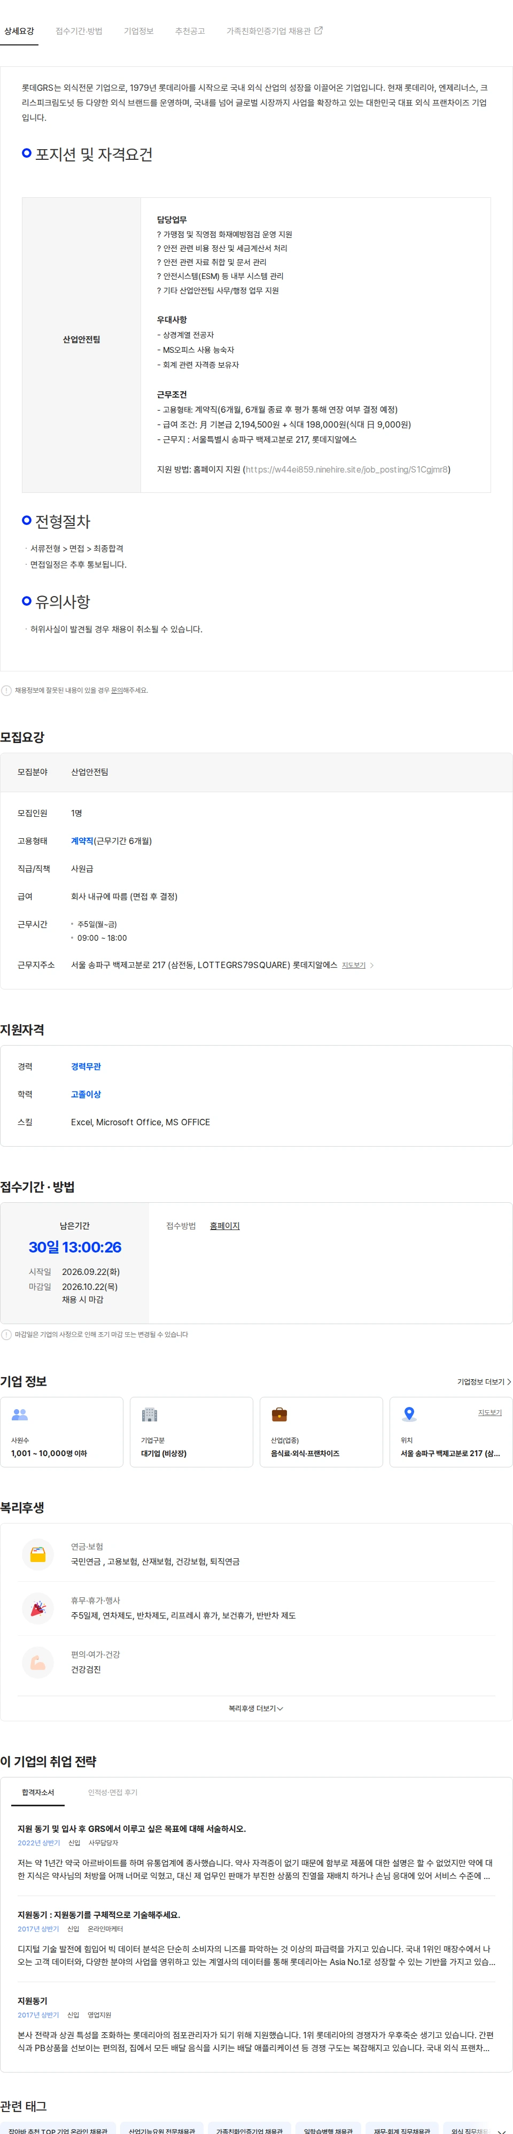Open 지도보기 in the 위치 card
The width and height of the screenshot is (513, 2134).
490,1412
